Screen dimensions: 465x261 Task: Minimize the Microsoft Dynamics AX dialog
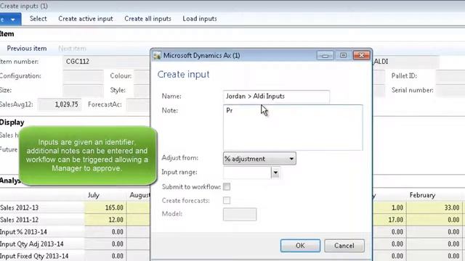click(325, 56)
